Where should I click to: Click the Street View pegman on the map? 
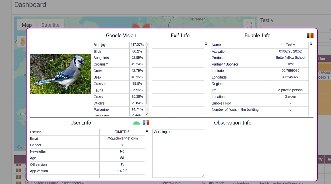pos(23,42)
